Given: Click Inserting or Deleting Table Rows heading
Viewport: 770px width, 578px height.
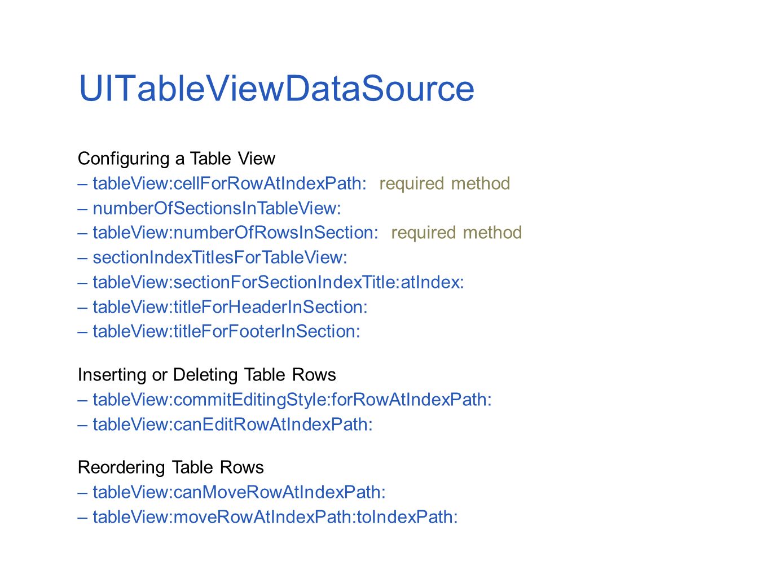Looking at the screenshot, I should click(x=207, y=375).
